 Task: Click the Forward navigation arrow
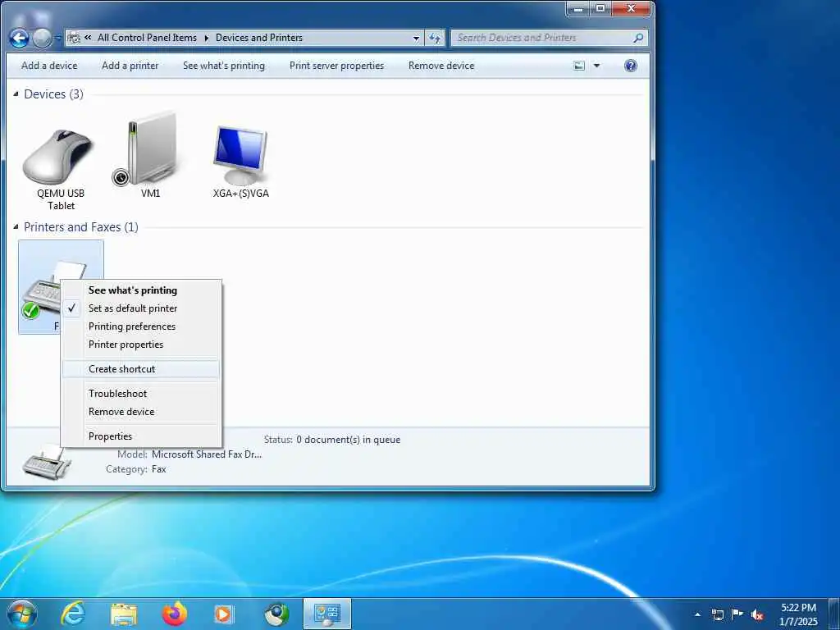[43, 38]
